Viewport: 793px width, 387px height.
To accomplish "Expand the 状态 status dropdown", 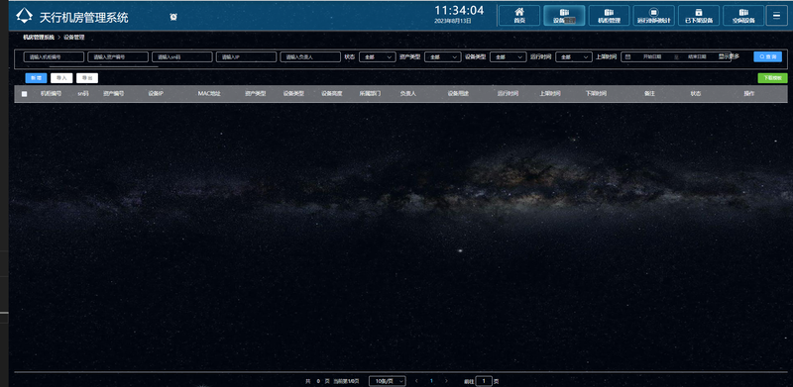I will tap(378, 57).
